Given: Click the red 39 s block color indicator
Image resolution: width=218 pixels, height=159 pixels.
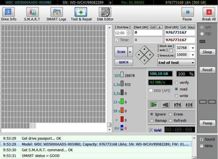Looking at the screenshot, I should tap(122, 111).
